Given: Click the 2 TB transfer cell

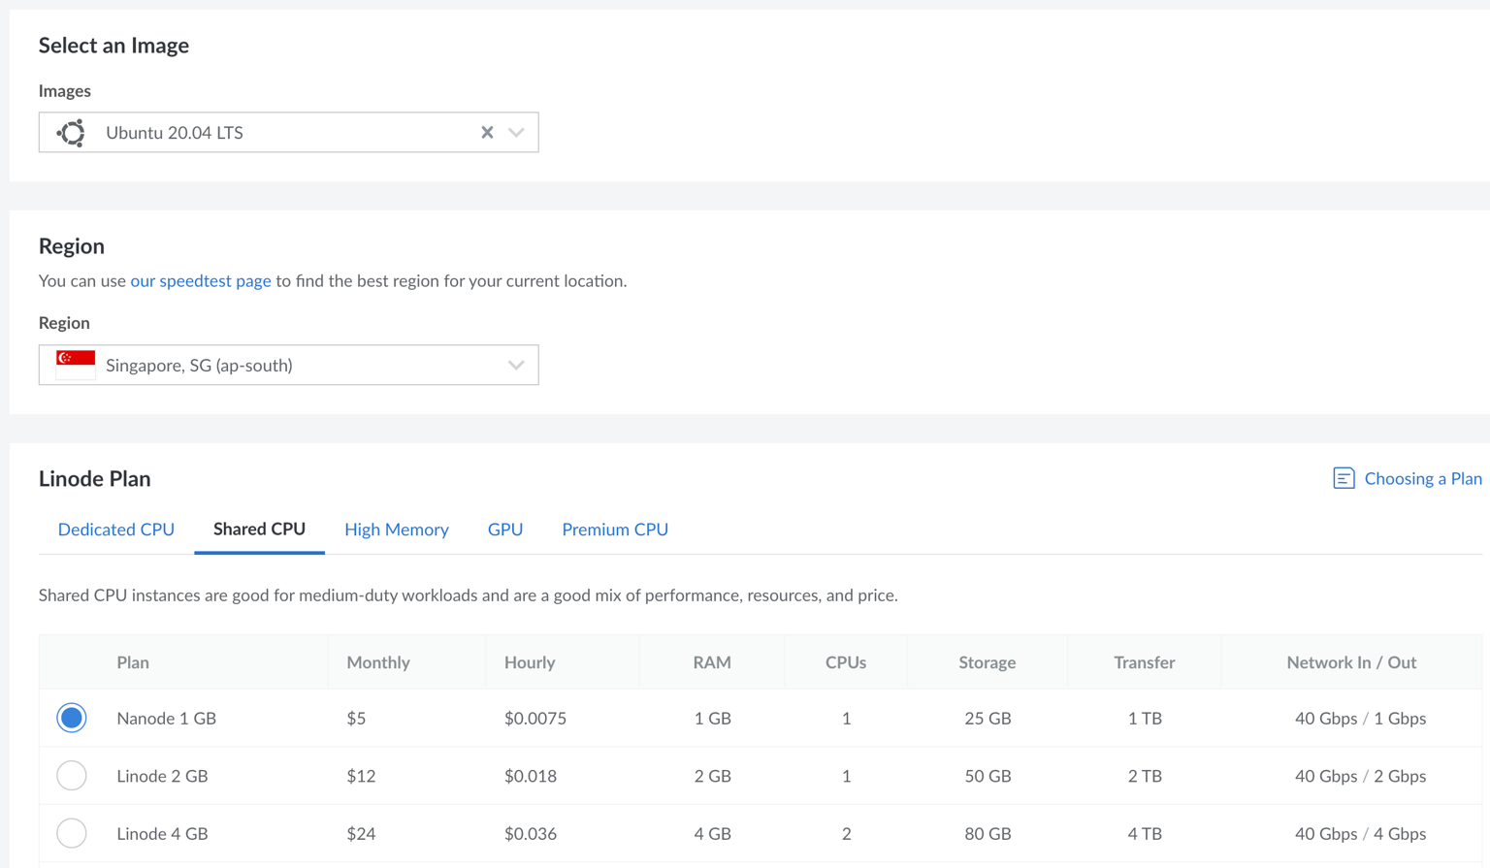Looking at the screenshot, I should 1145,776.
